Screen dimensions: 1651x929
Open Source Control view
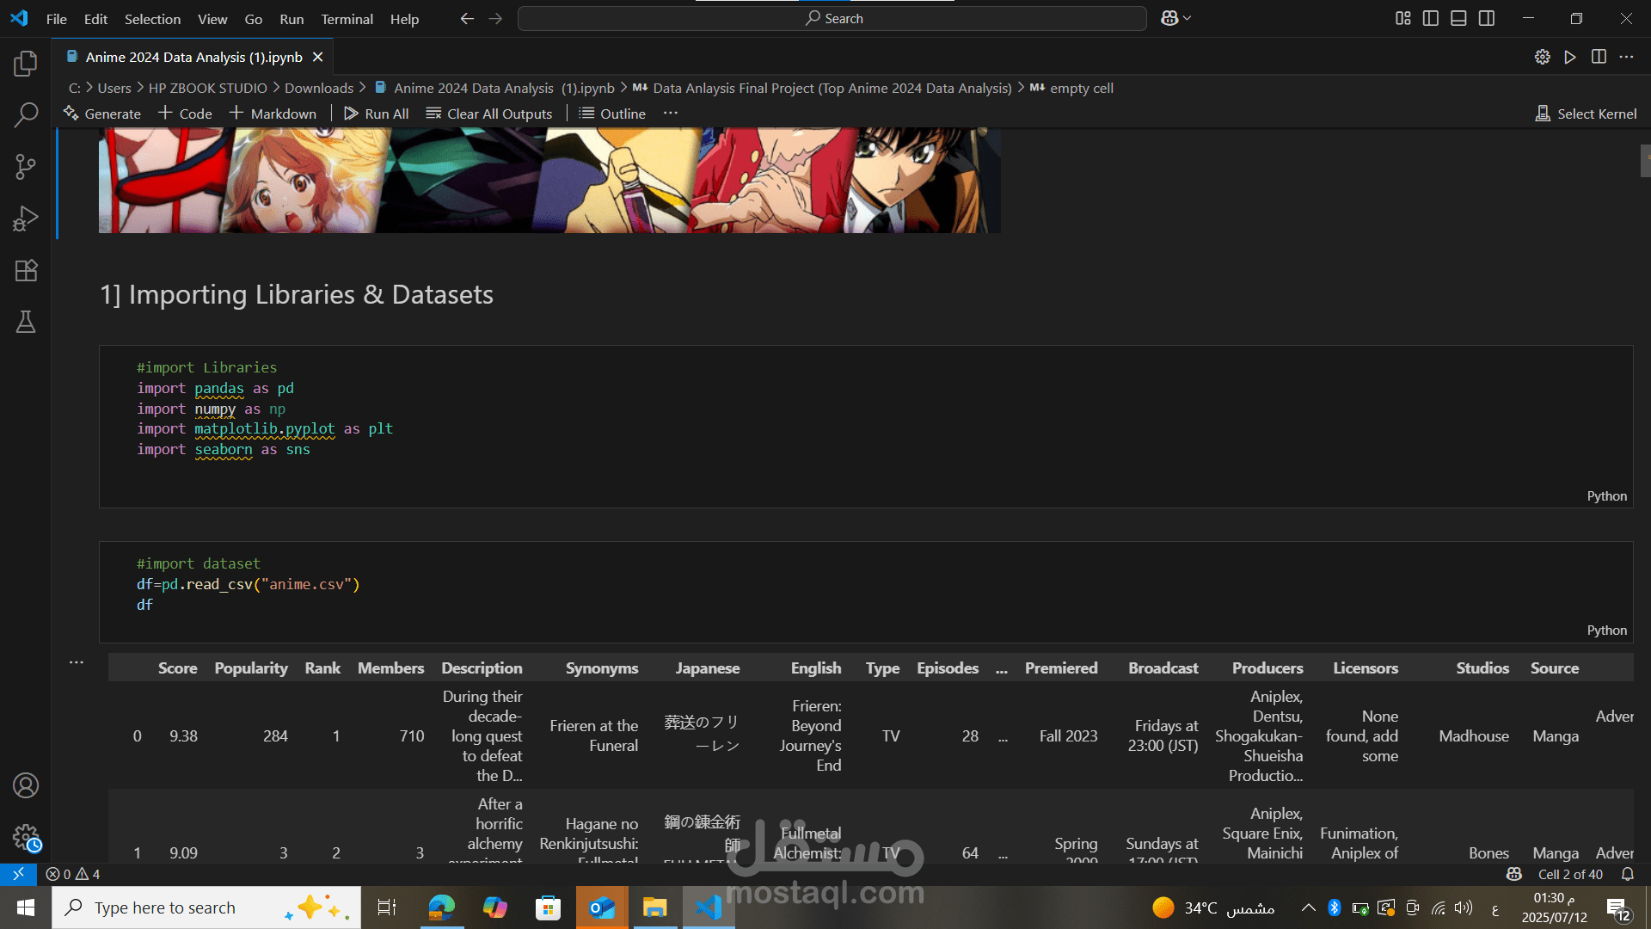click(26, 167)
